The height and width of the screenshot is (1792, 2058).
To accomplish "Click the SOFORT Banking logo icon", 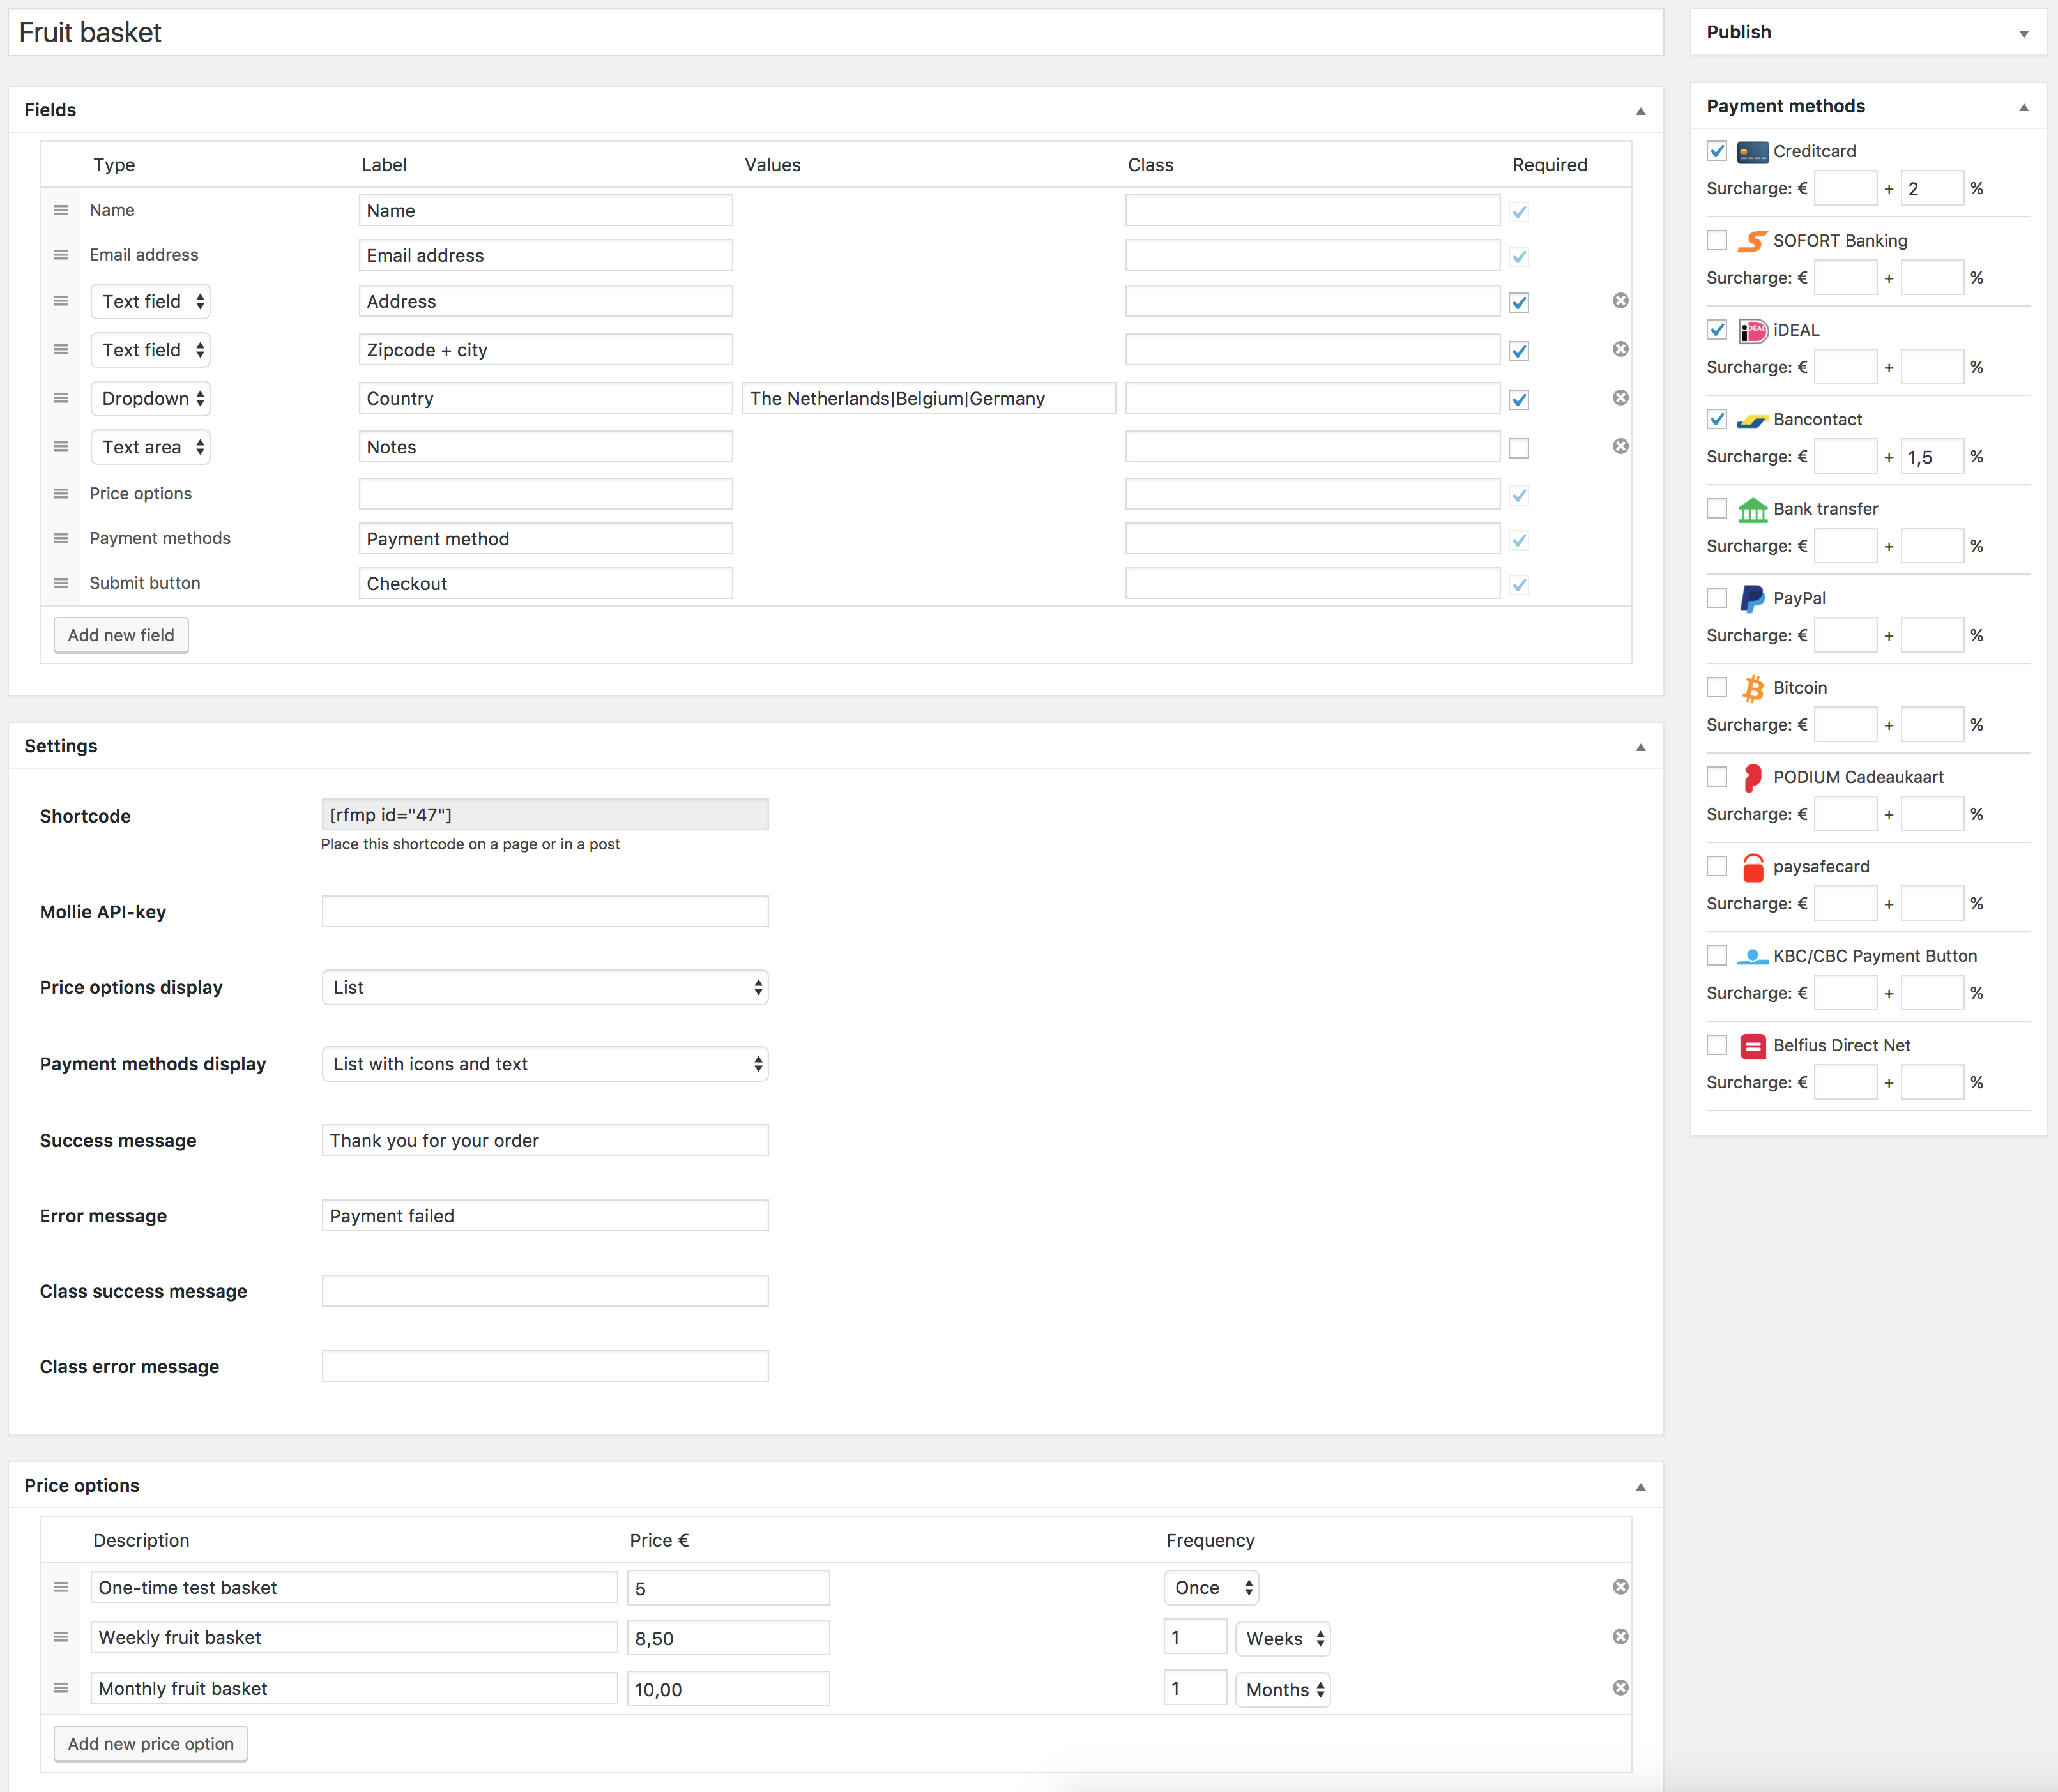I will click(1753, 241).
